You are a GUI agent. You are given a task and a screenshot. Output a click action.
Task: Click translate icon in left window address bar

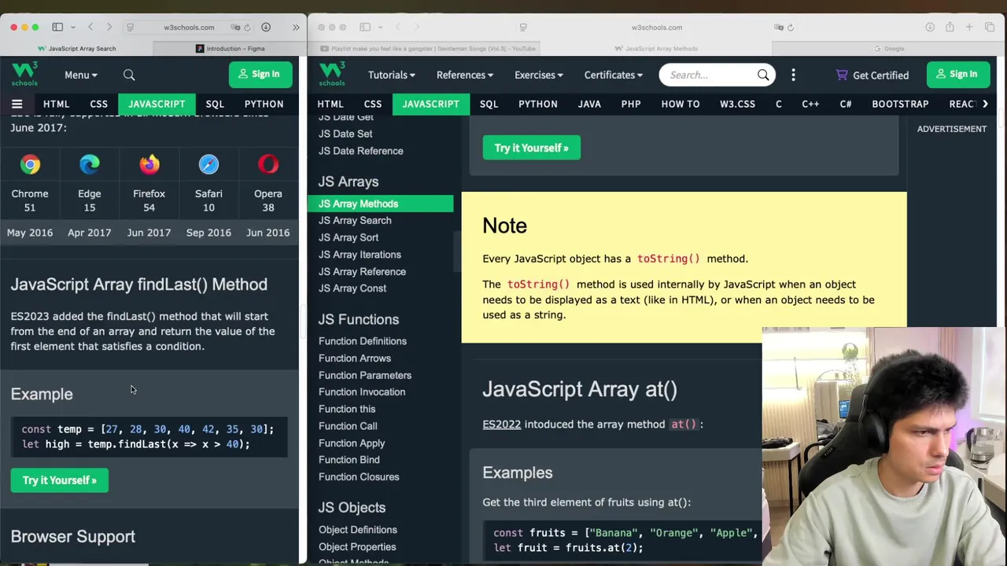click(235, 27)
